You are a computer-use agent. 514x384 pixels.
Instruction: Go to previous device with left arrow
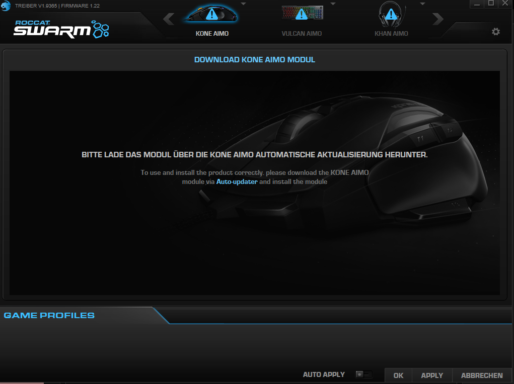[169, 19]
